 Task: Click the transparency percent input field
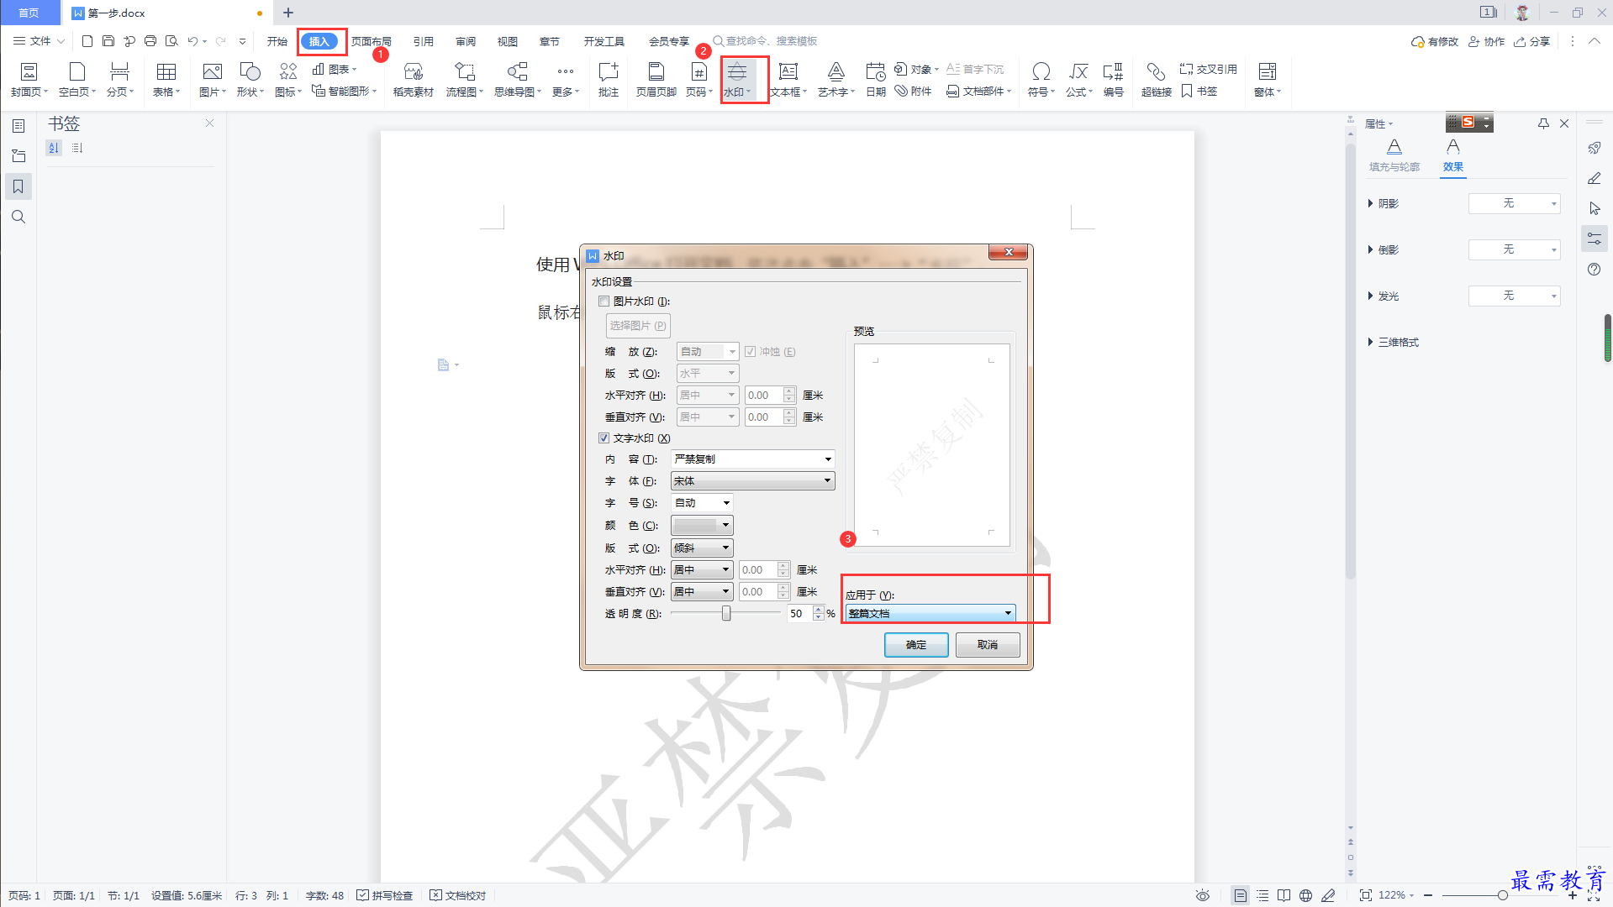pyautogui.click(x=799, y=614)
